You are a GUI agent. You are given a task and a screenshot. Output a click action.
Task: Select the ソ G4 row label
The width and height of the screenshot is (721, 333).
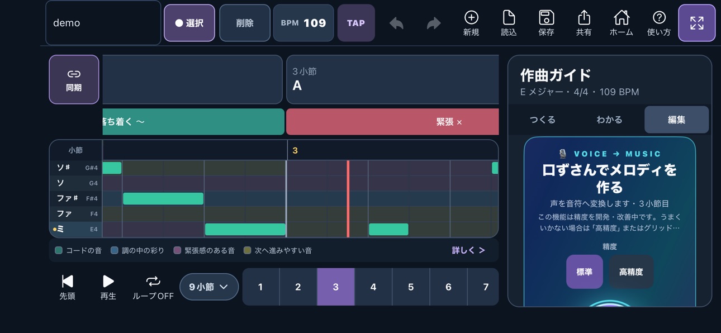point(76,183)
